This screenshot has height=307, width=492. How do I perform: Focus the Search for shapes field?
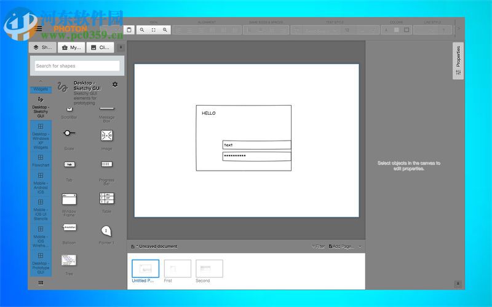[x=77, y=66]
